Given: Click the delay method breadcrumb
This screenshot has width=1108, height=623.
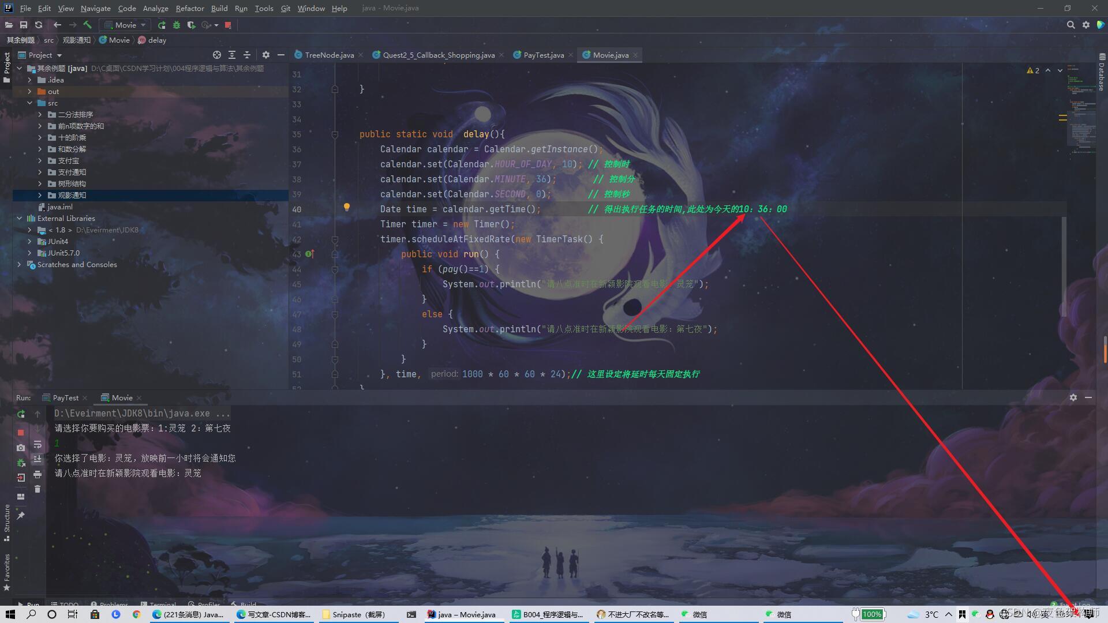Looking at the screenshot, I should click(x=152, y=40).
